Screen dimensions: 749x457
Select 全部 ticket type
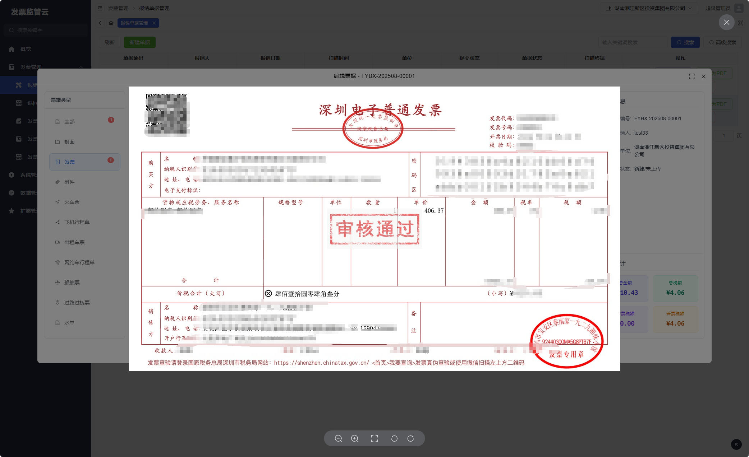point(85,122)
